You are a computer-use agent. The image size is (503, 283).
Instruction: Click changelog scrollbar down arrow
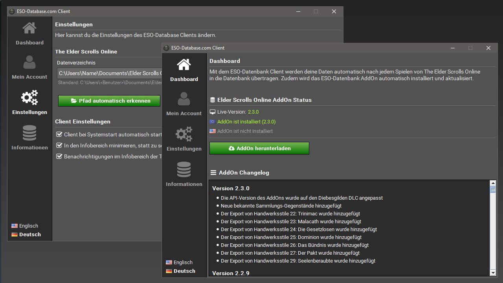coord(493,272)
